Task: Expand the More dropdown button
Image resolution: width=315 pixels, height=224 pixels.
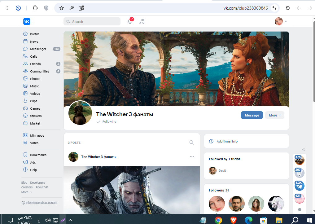Action: coord(275,115)
